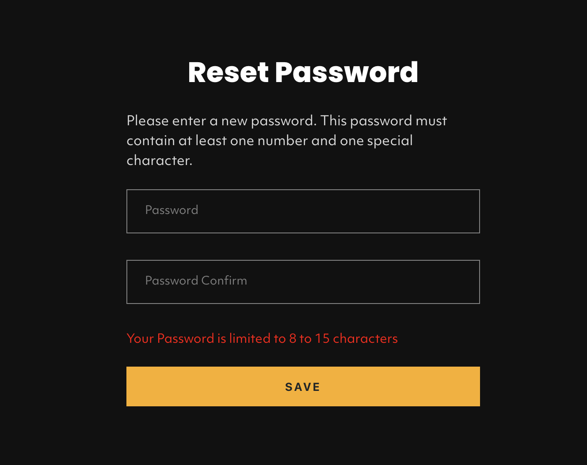
Task: Click the SAVE label on the yellow button
Action: tap(303, 387)
